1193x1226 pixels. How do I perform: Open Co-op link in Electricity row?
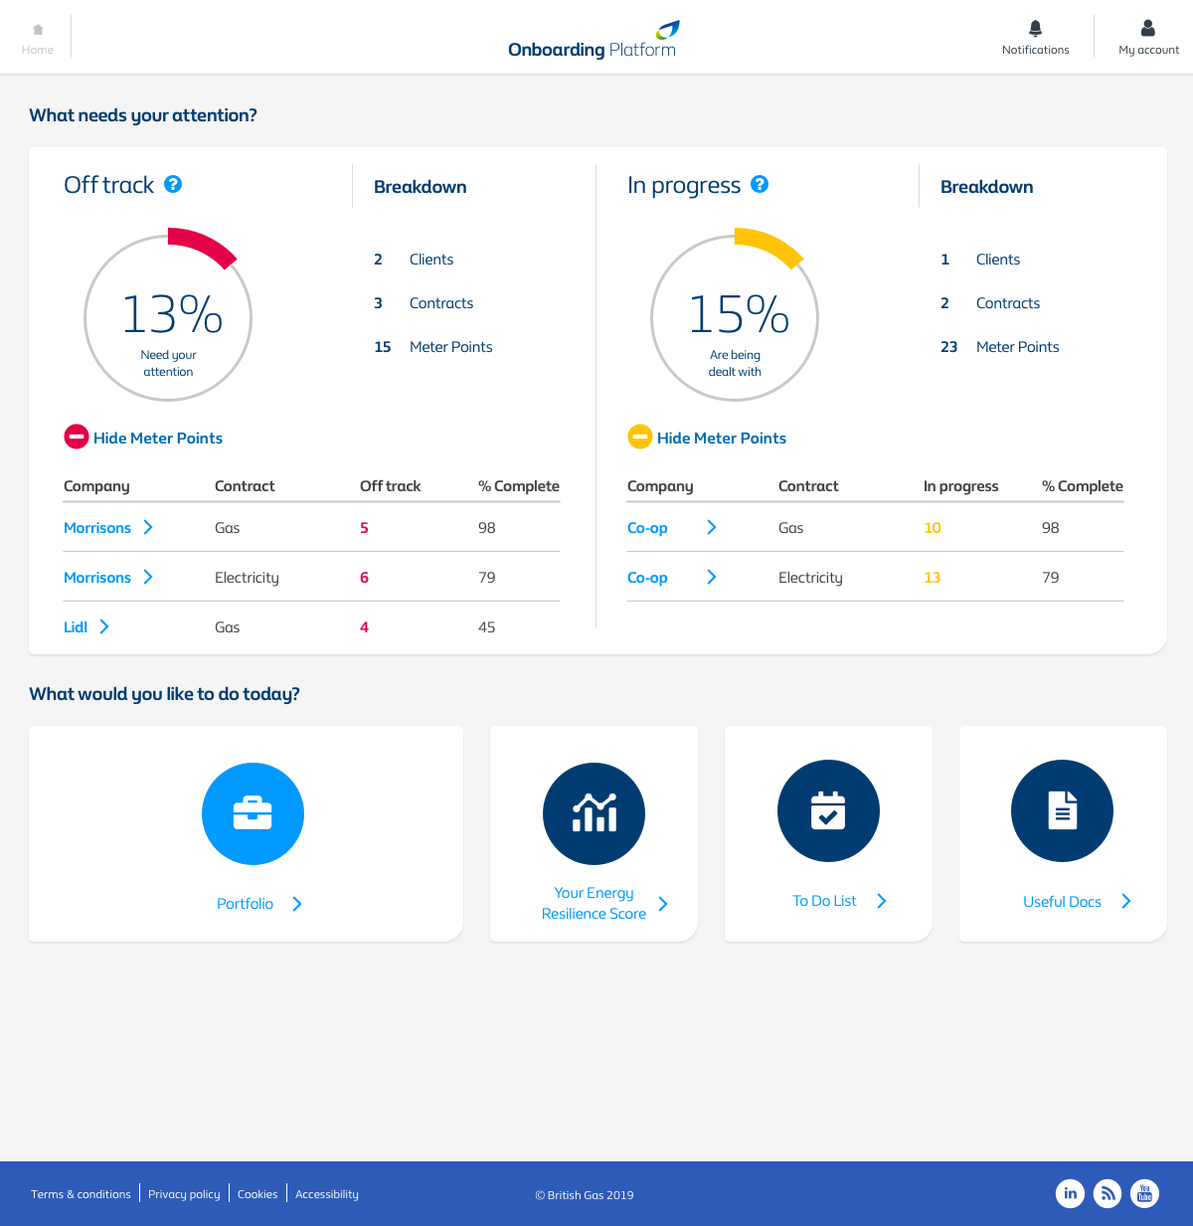pyautogui.click(x=647, y=578)
